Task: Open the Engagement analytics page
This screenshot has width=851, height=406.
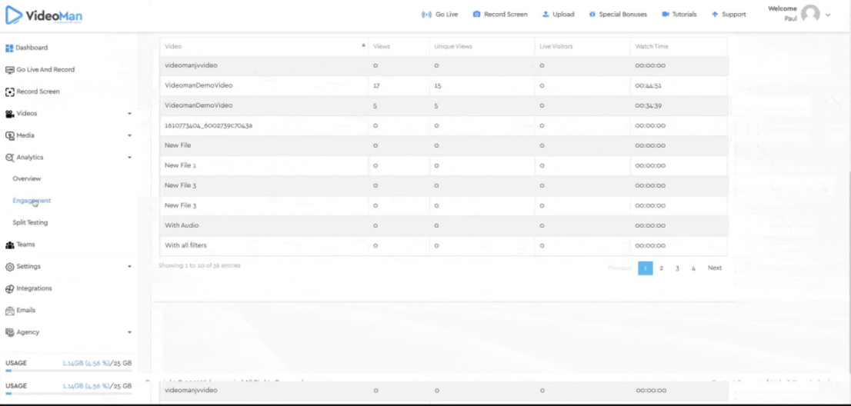Action: click(32, 201)
